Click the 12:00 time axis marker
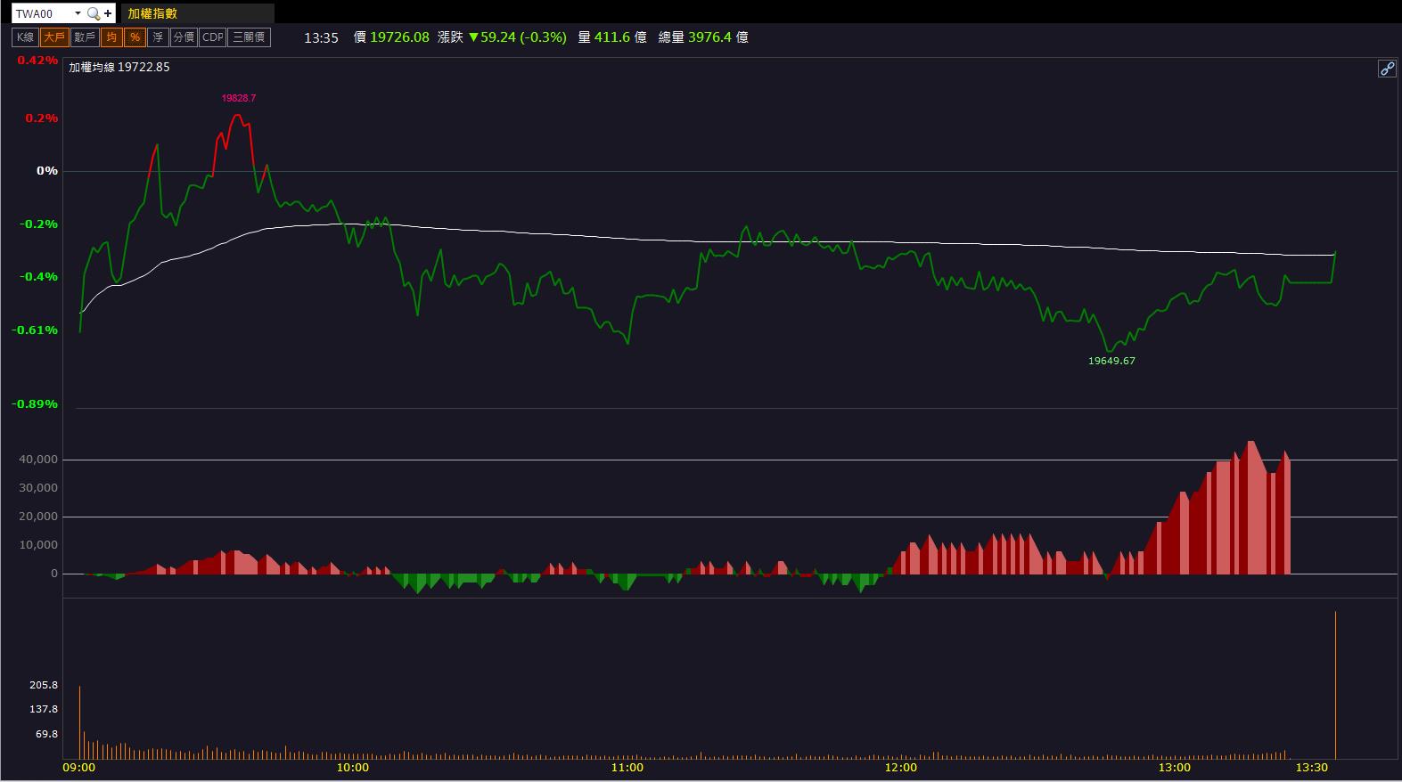Image resolution: width=1402 pixels, height=782 pixels. pos(901,768)
